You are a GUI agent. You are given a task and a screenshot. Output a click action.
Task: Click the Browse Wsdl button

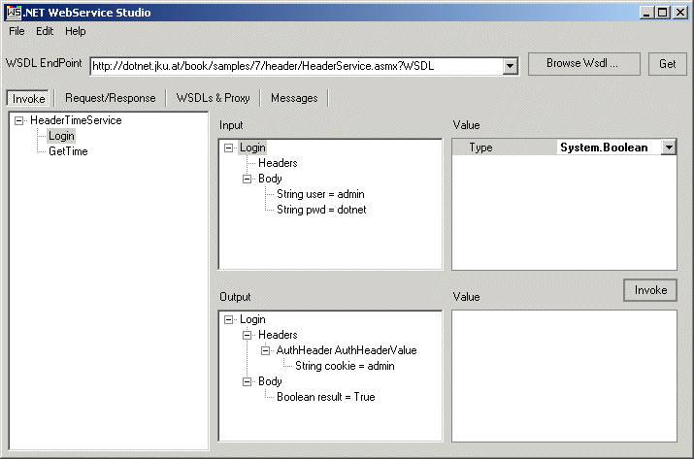(x=583, y=64)
